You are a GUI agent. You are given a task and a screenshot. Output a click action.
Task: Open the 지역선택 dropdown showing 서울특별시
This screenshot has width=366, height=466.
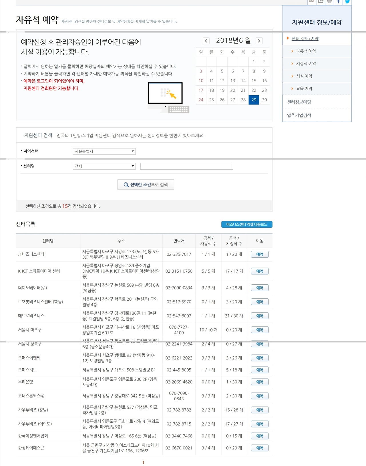[x=104, y=151]
